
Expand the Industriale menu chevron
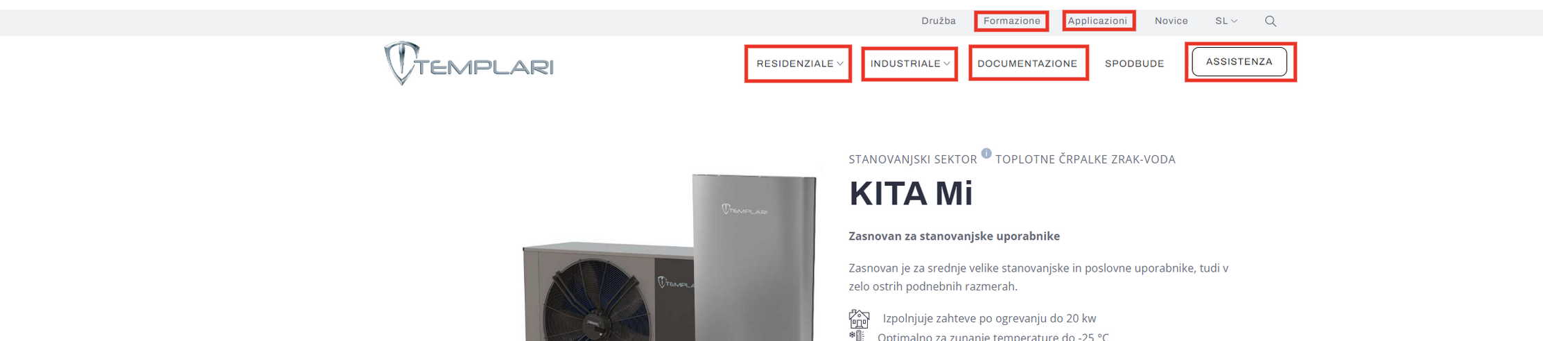pyautogui.click(x=947, y=64)
